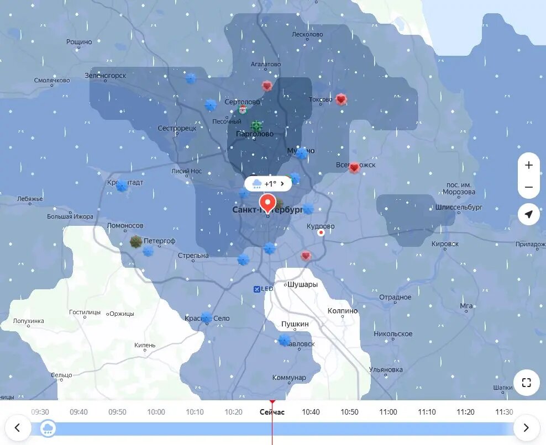Click the Шлиссельбург town label
546x445 pixels.
[459, 208]
